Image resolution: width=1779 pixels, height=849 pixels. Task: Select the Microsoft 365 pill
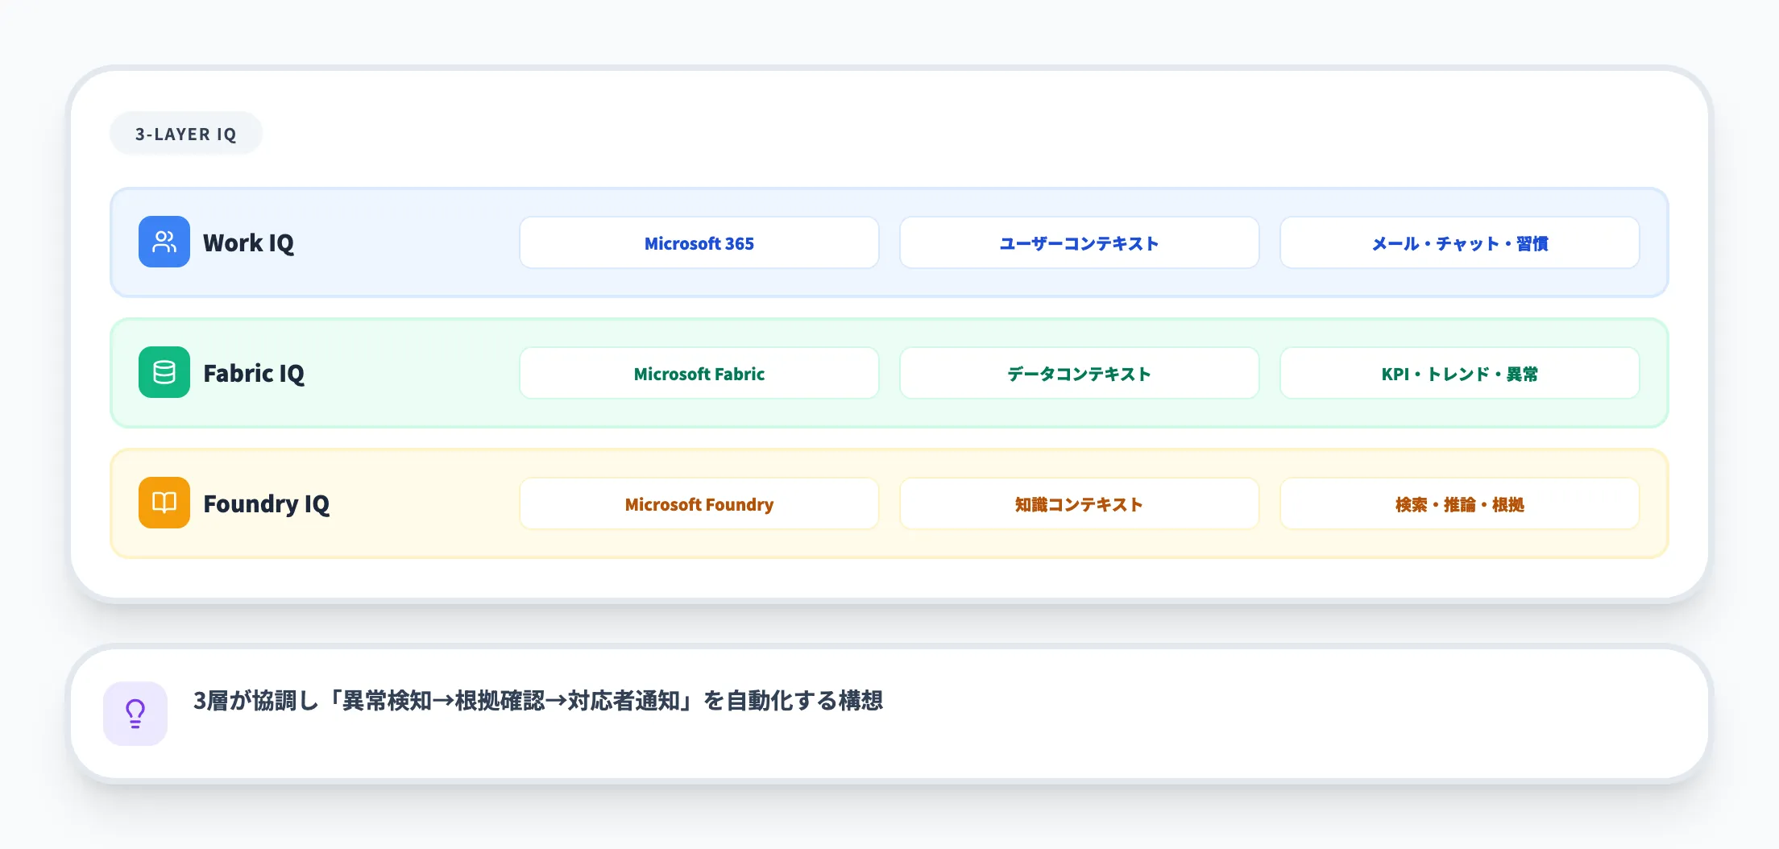(x=699, y=242)
